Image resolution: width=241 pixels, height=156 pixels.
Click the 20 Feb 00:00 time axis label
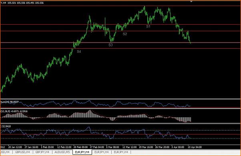point(80,147)
